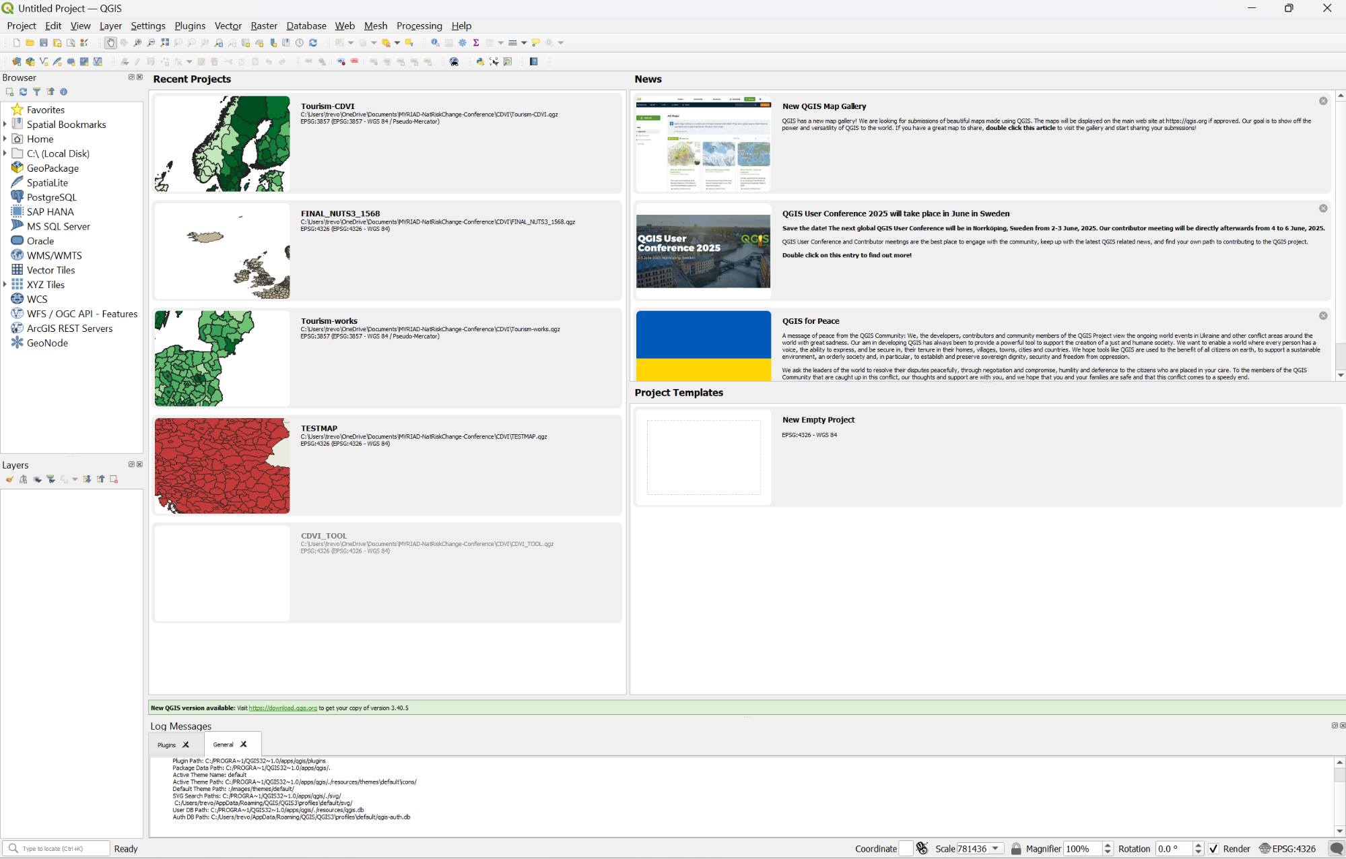Click the Save Project floppy icon
1346x859 pixels.
(x=44, y=42)
